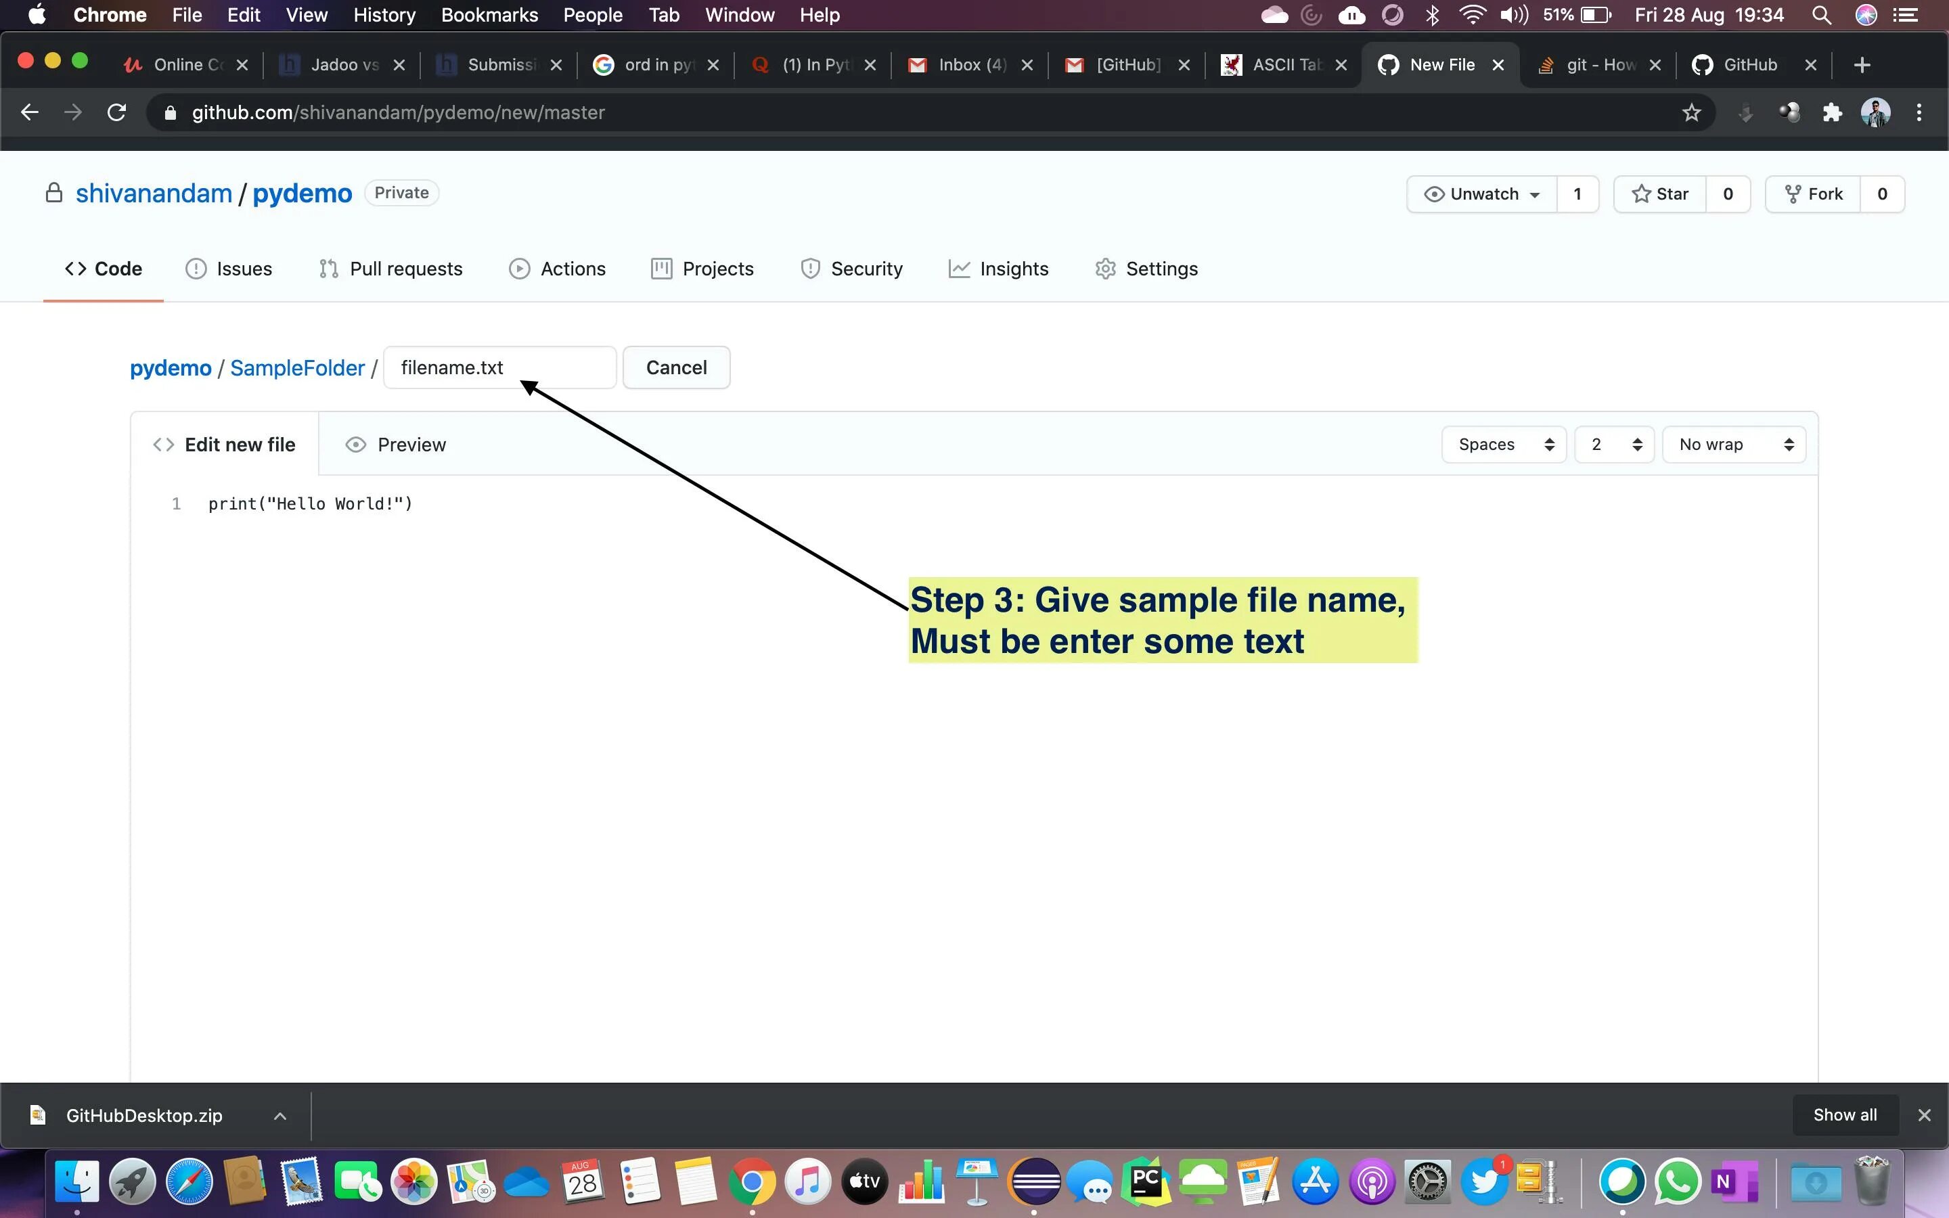The height and width of the screenshot is (1218, 1949).
Task: Open Safari from the dock
Action: (x=189, y=1181)
